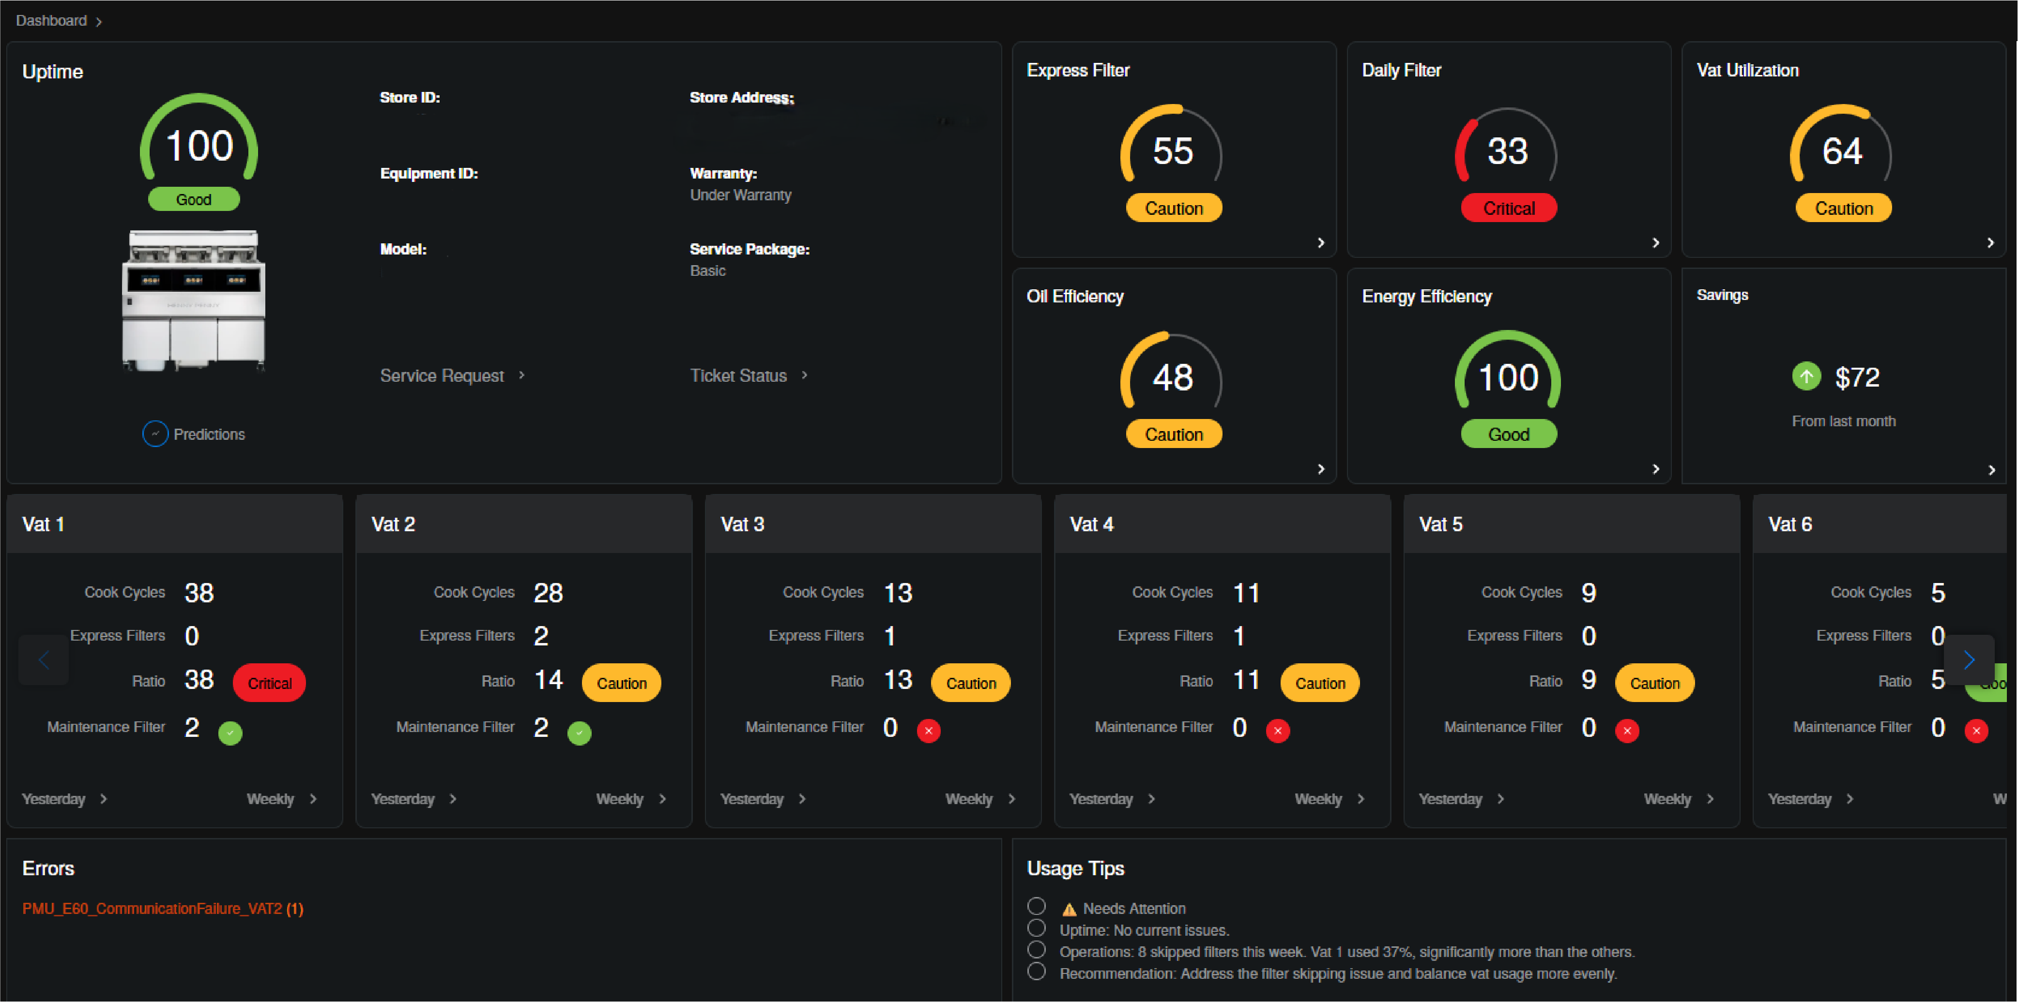Screen dimensions: 2018x1002
Task: Click Vat 3 red maintenance X icon
Action: click(928, 731)
